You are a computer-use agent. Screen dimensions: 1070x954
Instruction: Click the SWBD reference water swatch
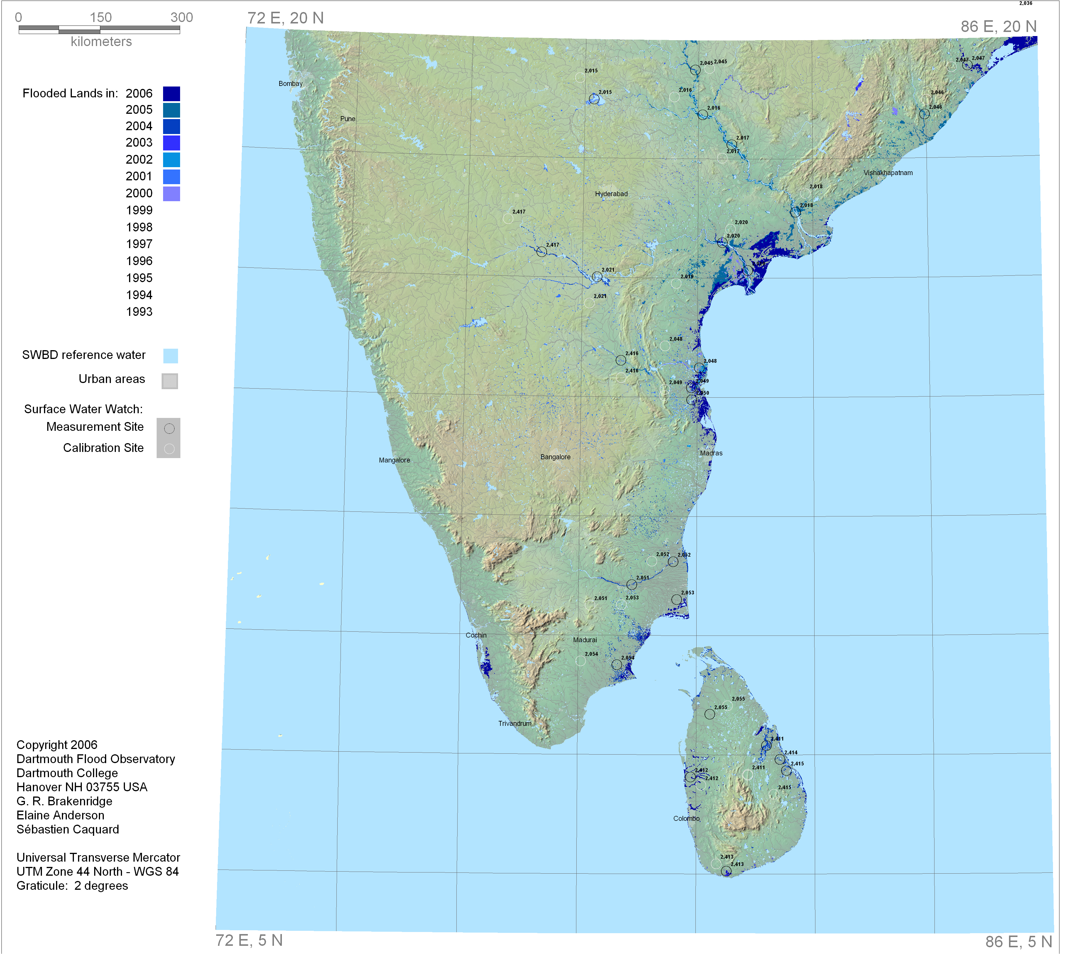pyautogui.click(x=170, y=356)
